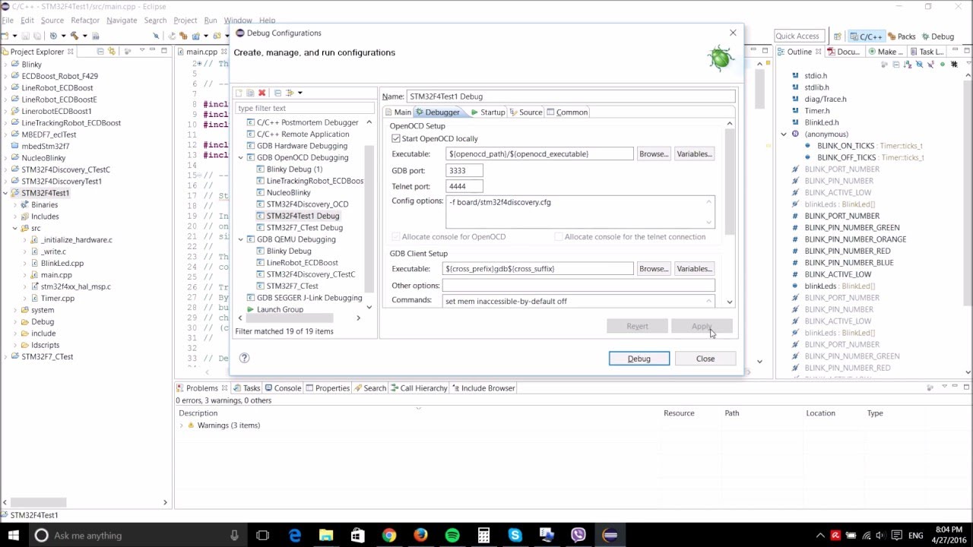This screenshot has height=547, width=973.
Task: Toggle Hide Non-Public Members green dot in Outline
Action: (x=943, y=65)
